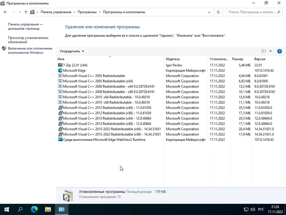The height and width of the screenshot is (215, 286).
Task: Click the Microsoft Edge icon in program list
Action: [60, 70]
